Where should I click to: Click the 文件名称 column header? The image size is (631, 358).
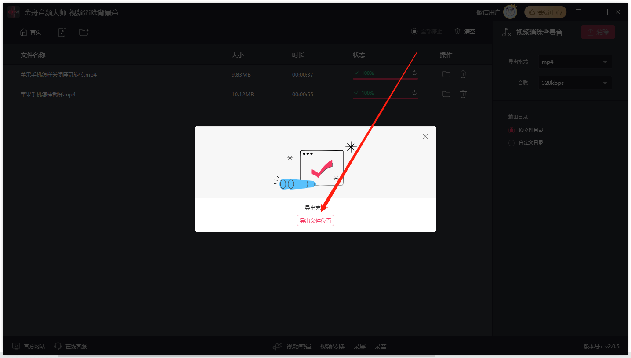tap(33, 55)
